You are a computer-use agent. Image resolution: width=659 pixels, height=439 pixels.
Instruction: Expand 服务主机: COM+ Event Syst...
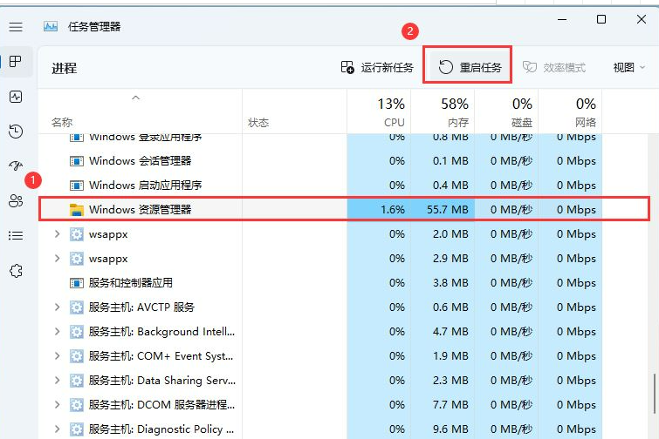pyautogui.click(x=57, y=356)
